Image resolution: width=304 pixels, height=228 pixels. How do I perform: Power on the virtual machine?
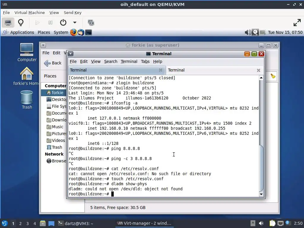37,23
